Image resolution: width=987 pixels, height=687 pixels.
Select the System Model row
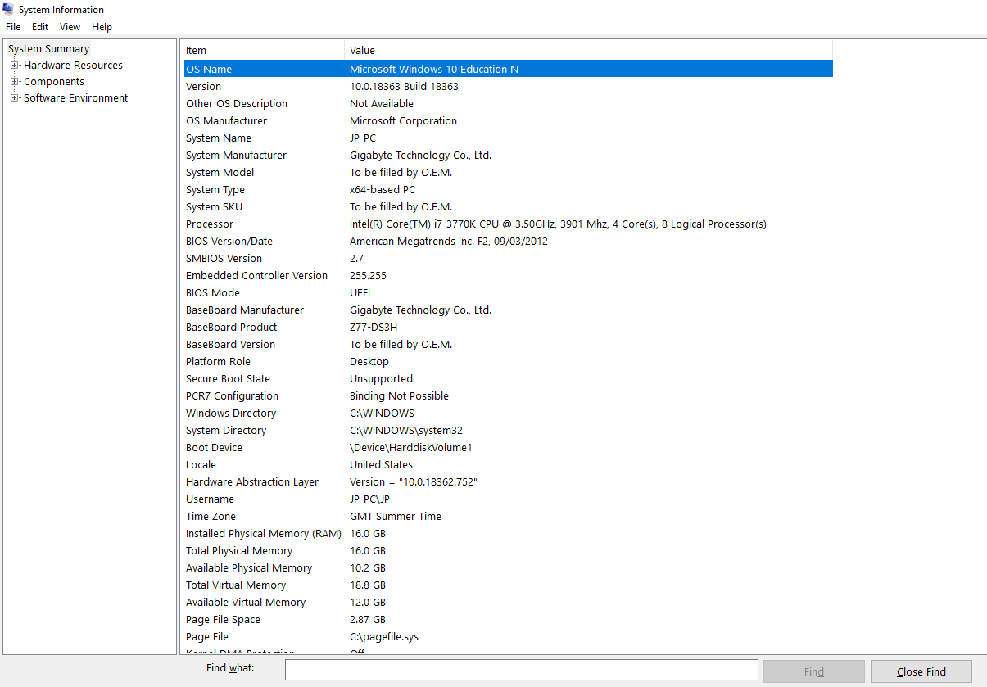point(508,173)
